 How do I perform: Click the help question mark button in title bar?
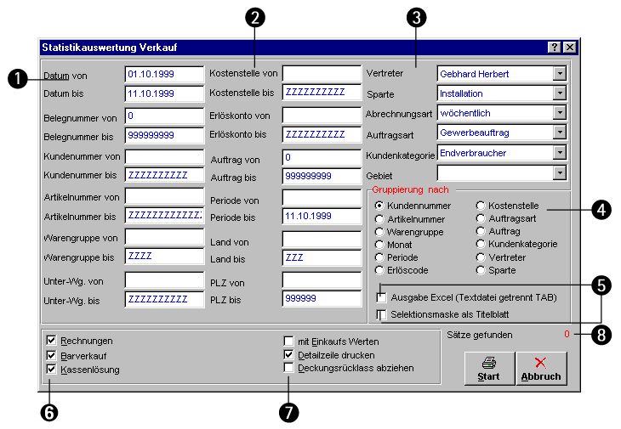(x=554, y=48)
